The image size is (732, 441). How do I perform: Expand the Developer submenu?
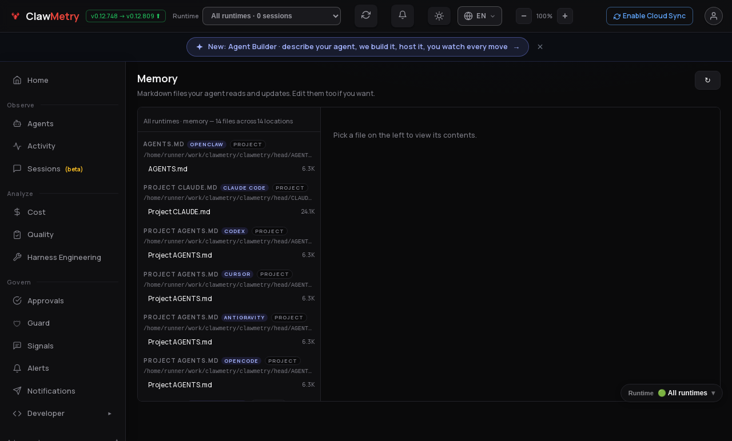(x=63, y=413)
